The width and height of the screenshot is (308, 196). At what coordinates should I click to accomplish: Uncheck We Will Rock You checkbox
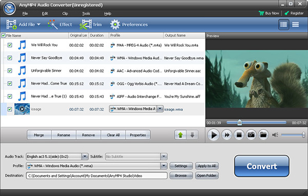point(10,45)
